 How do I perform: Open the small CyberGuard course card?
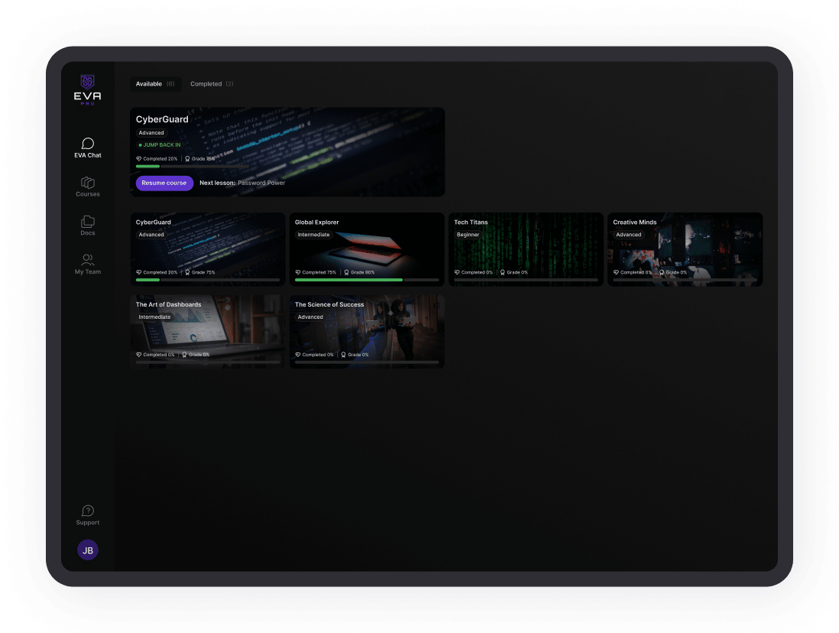point(208,249)
